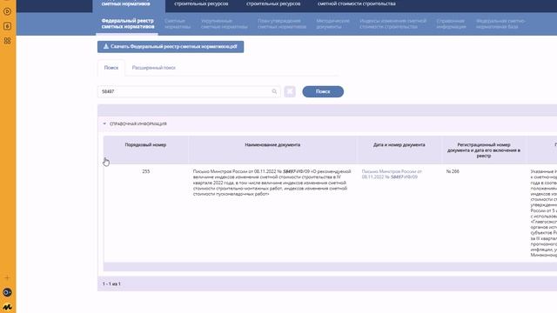Viewport: 557px width, 313px height.
Task: Click the blue «Поиск» search button
Action: pos(323,91)
